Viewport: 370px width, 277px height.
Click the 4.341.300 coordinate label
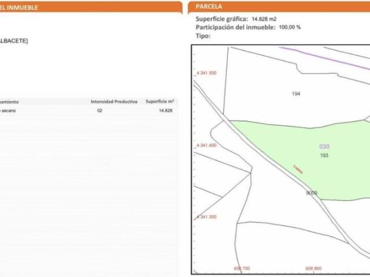coord(206,217)
